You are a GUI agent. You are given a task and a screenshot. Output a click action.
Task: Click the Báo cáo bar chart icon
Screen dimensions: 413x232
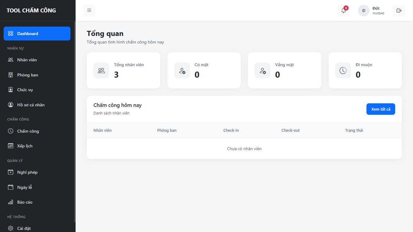(11, 202)
